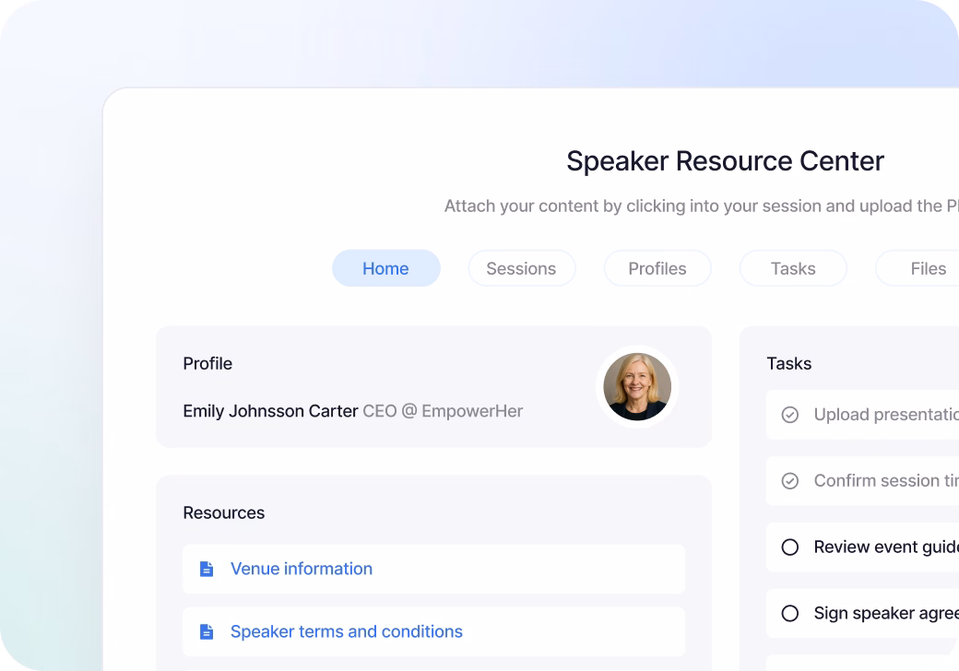Open the Upload presentation task row
Screen dimensions: 959x671
pos(862,415)
